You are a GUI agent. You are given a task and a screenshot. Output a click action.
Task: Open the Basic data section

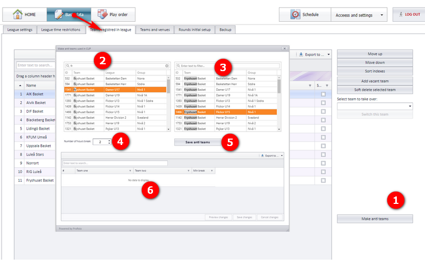tap(69, 15)
